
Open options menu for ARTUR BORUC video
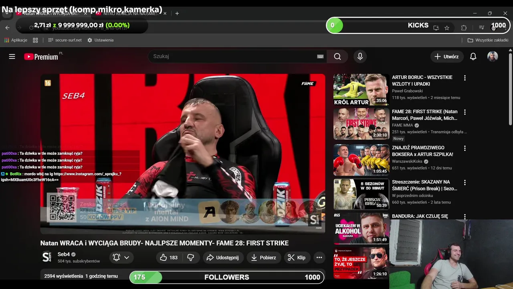(x=465, y=78)
